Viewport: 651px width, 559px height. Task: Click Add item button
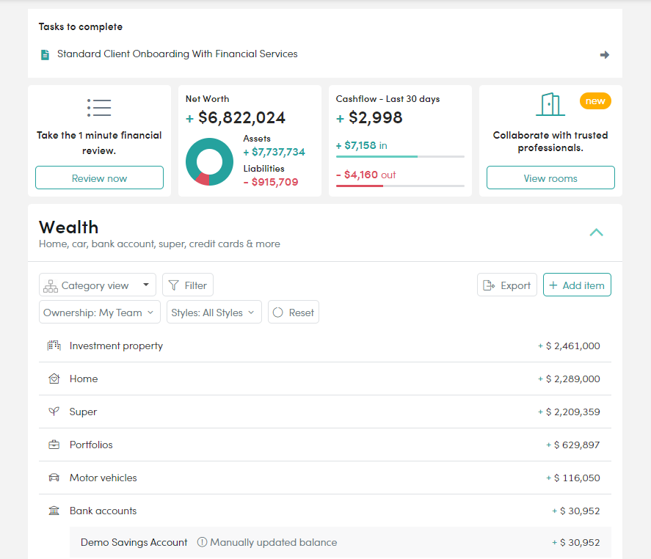coord(577,285)
